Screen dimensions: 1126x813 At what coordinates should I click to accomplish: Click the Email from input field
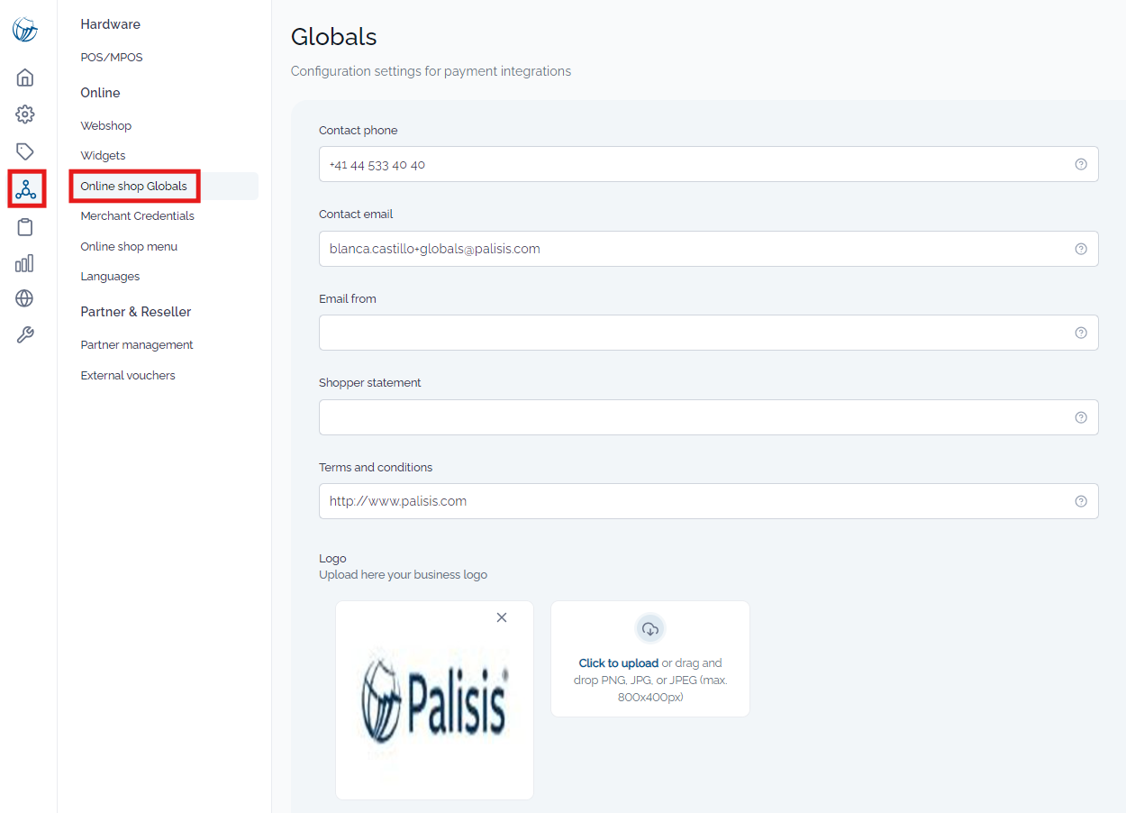coord(708,333)
